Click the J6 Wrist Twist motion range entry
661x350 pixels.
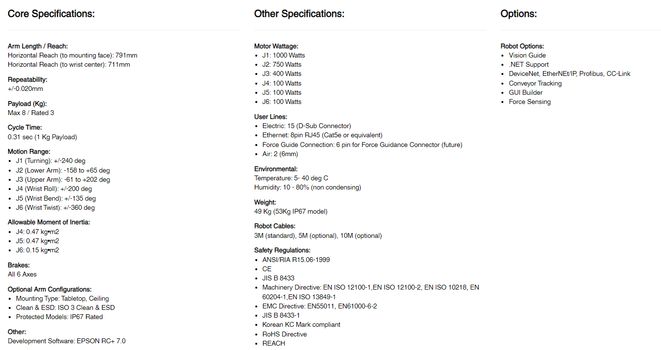pyautogui.click(x=55, y=207)
